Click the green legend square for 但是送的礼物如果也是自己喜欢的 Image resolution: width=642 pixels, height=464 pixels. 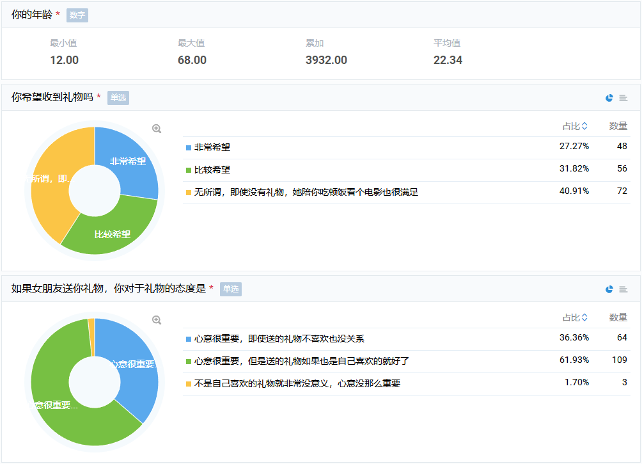pos(189,362)
